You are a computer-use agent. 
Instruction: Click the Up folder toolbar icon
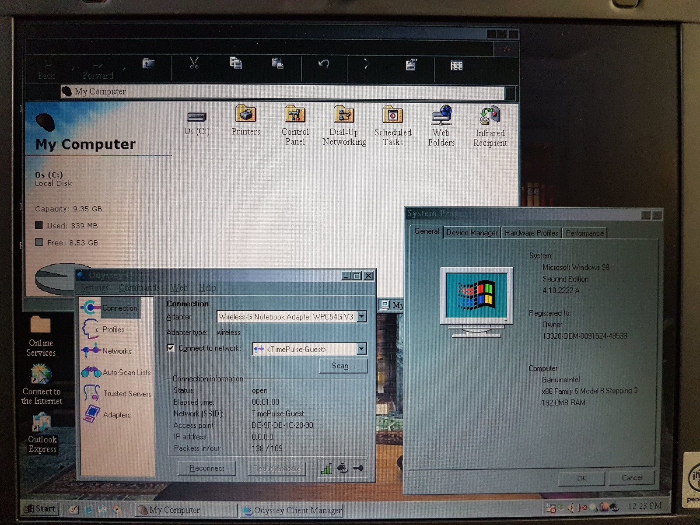(x=148, y=64)
